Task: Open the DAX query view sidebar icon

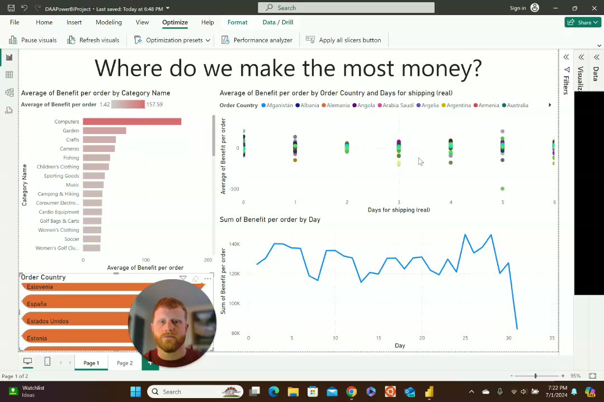Action: pyautogui.click(x=10, y=110)
